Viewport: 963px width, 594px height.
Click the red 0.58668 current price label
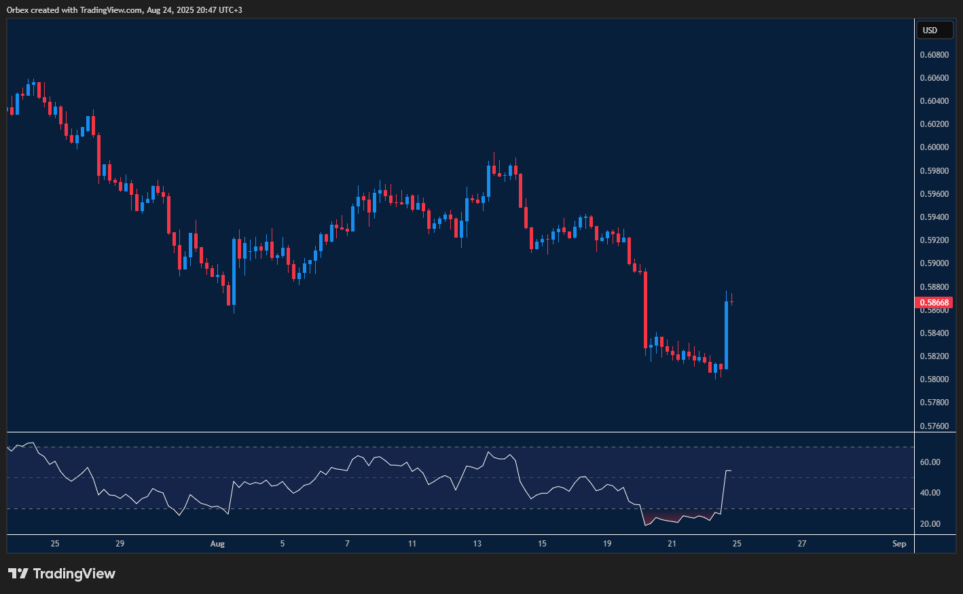click(x=934, y=303)
